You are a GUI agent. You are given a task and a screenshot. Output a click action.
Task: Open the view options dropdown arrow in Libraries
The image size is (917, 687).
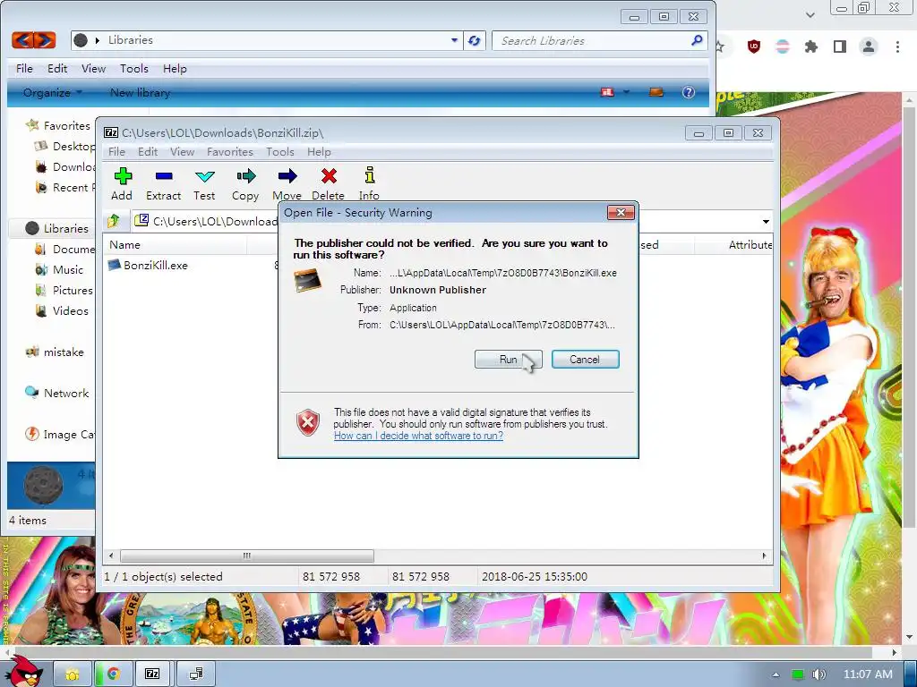626,92
